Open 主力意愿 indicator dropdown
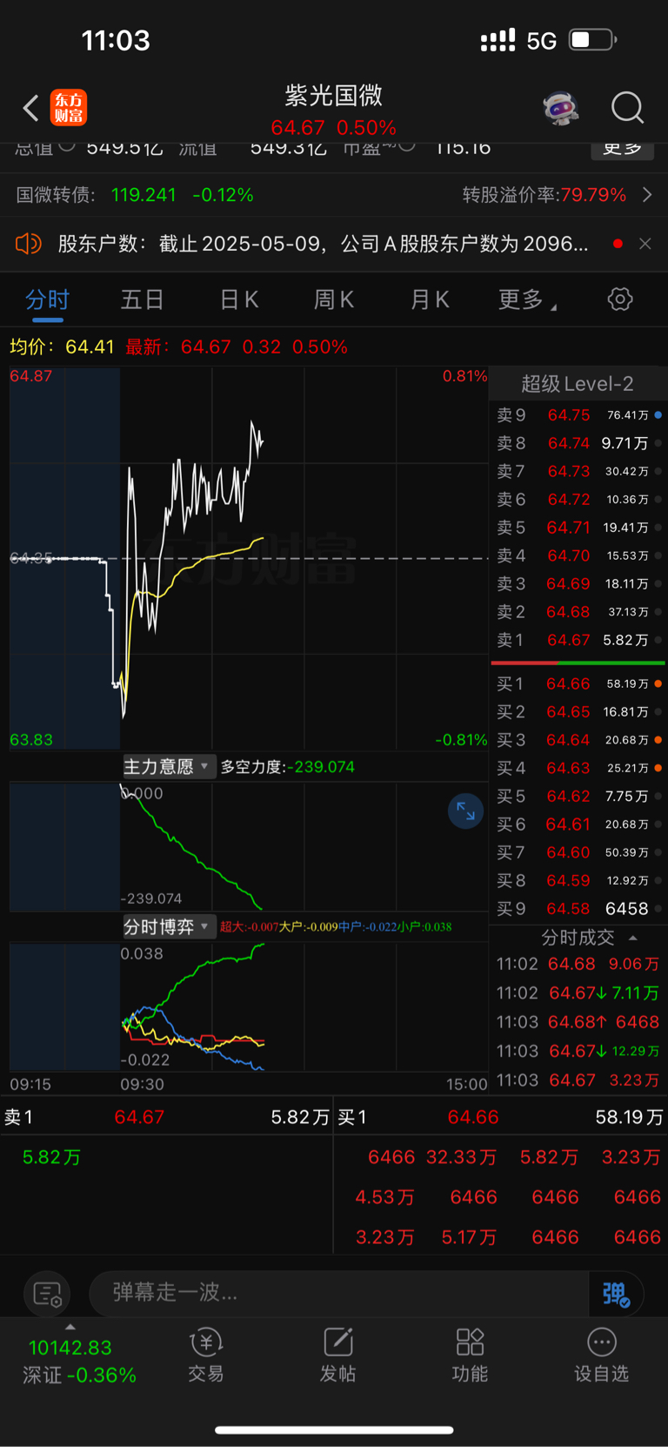This screenshot has width=668, height=1447. [x=167, y=767]
